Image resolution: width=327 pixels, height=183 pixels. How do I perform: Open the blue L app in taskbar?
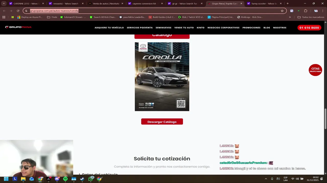click(x=15, y=179)
